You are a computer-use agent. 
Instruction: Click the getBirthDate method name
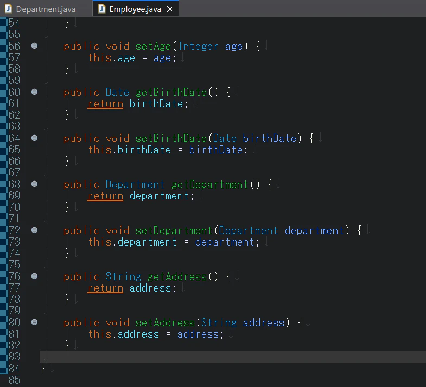[x=171, y=93]
